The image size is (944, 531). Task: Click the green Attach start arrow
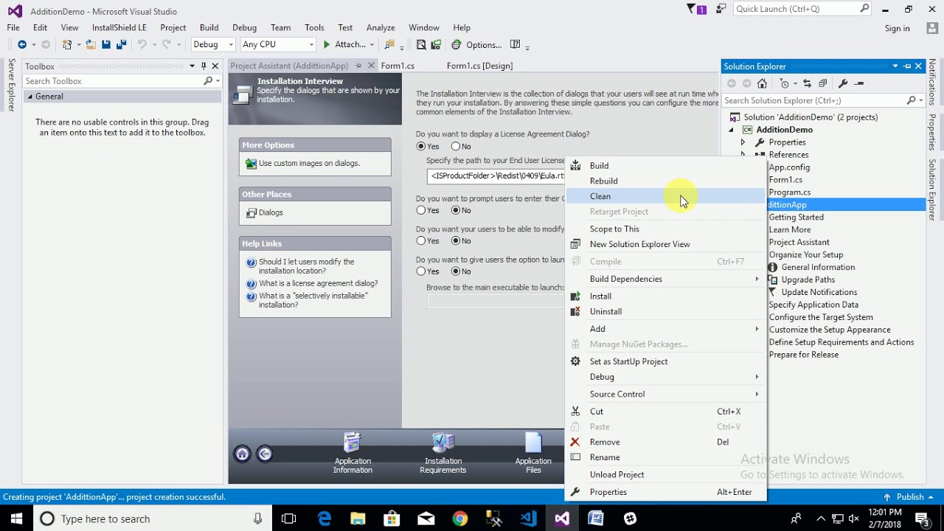point(327,44)
